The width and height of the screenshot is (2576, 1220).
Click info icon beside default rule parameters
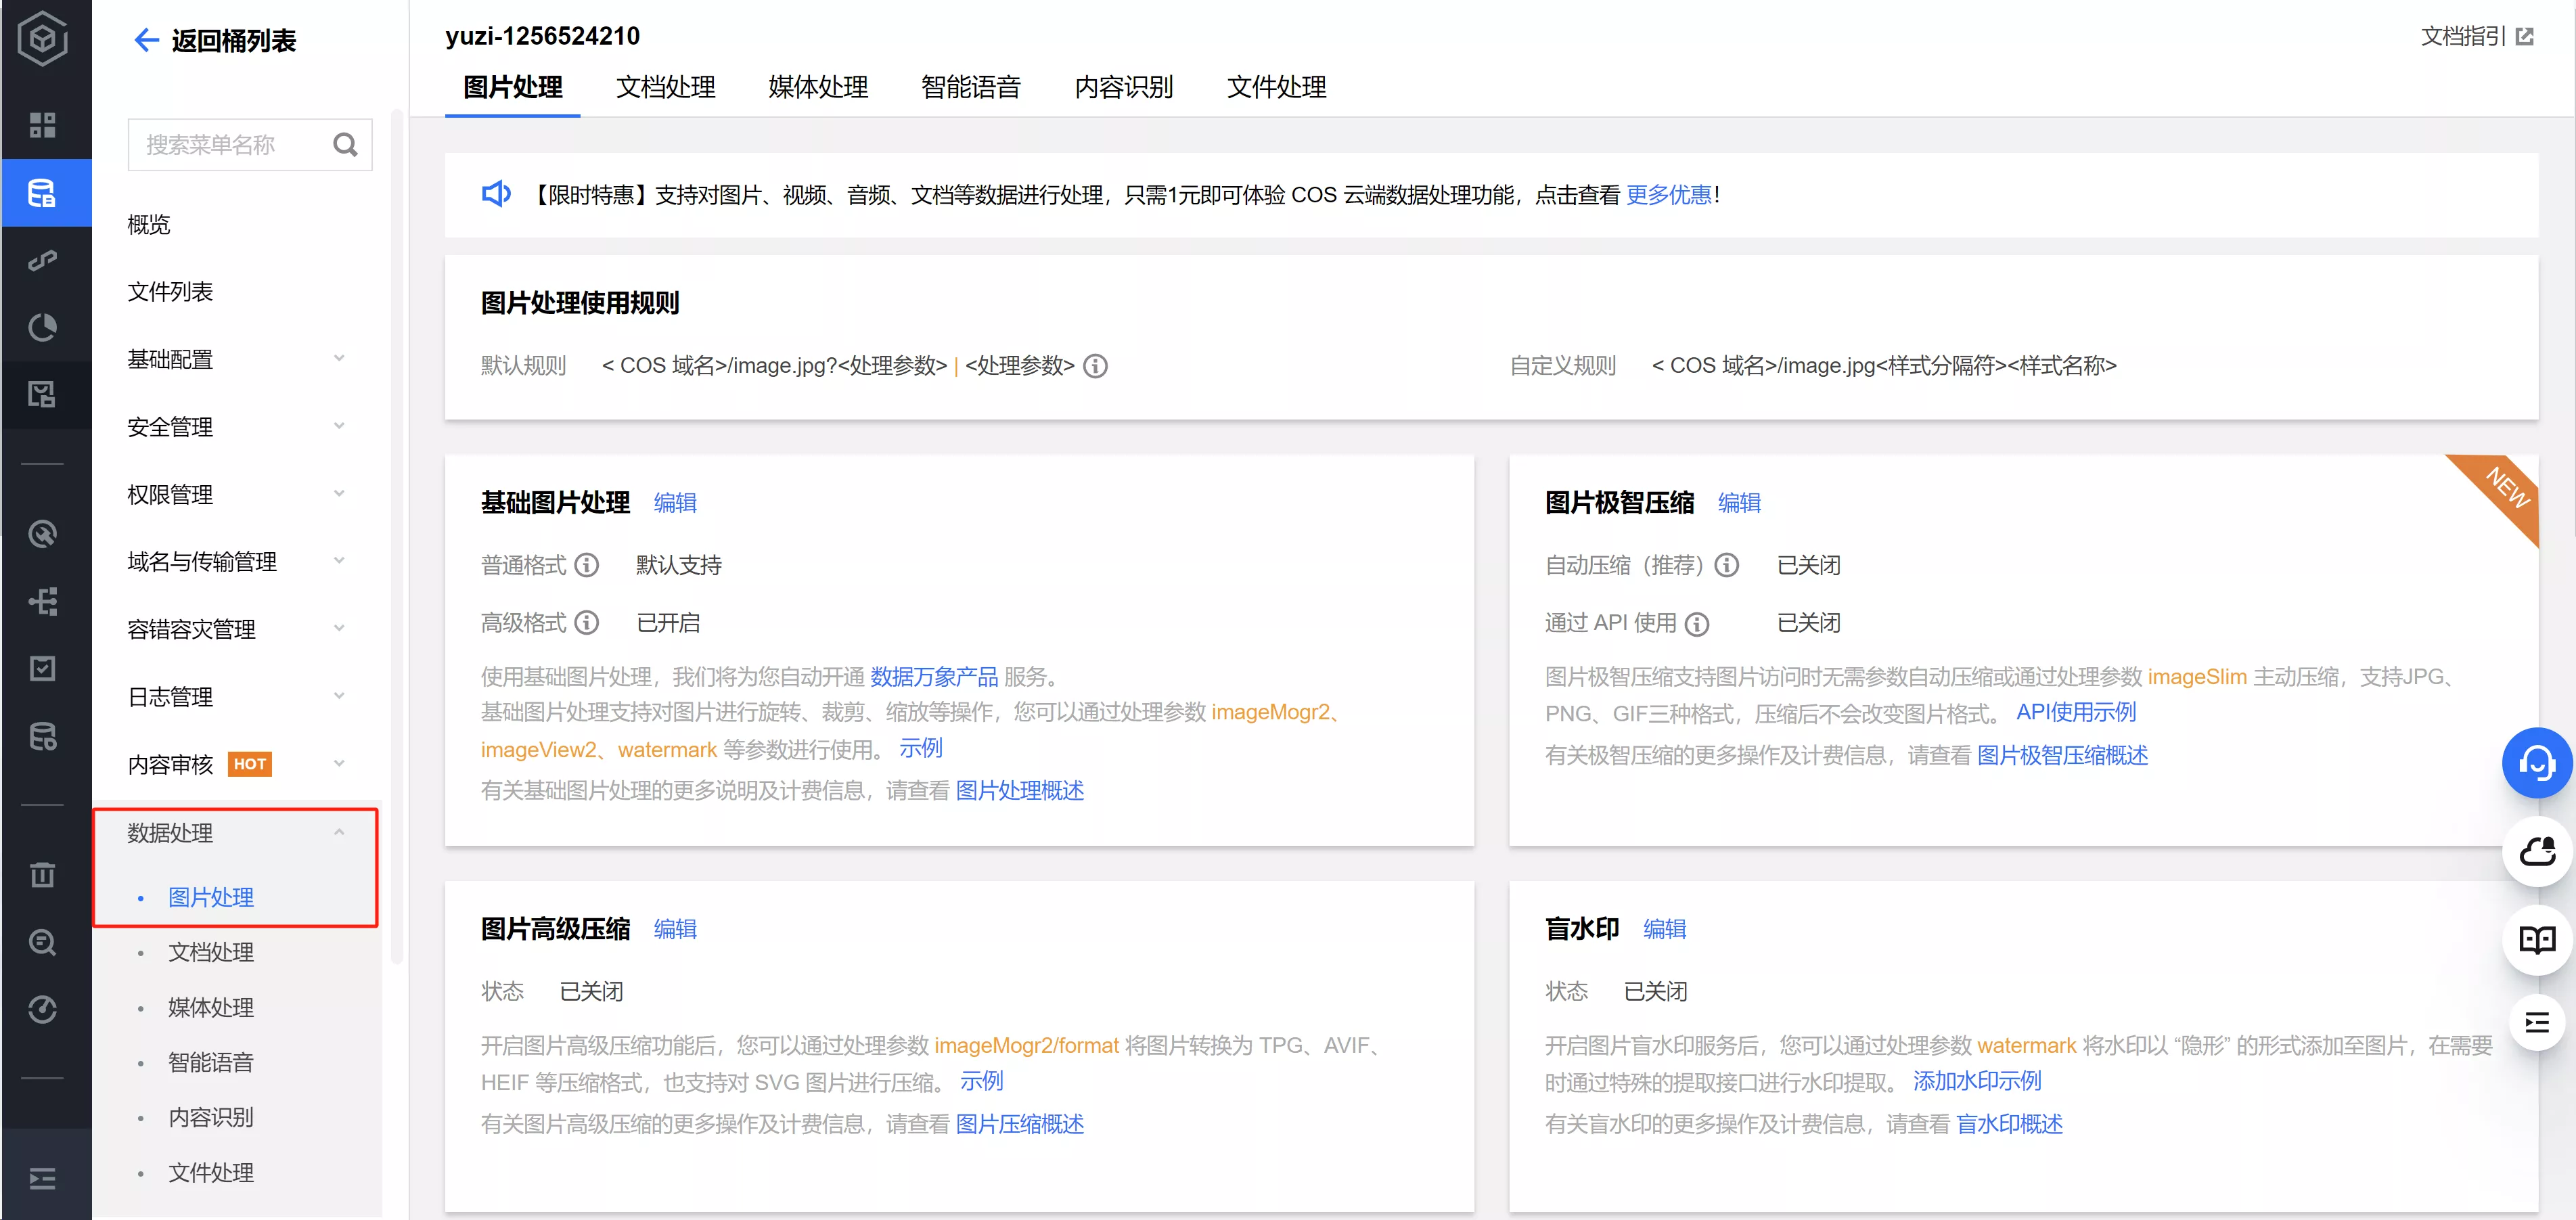[x=1096, y=366]
